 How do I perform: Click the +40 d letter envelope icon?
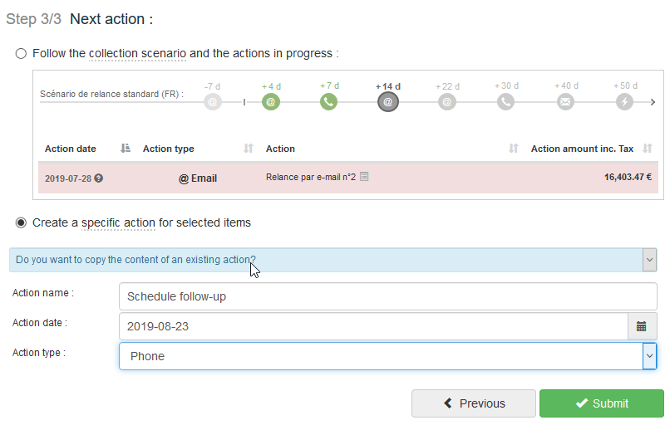pyautogui.click(x=565, y=102)
